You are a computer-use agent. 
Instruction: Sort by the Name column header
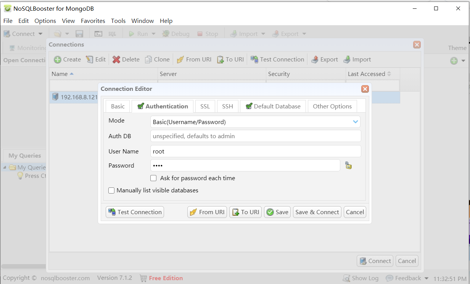(104, 74)
